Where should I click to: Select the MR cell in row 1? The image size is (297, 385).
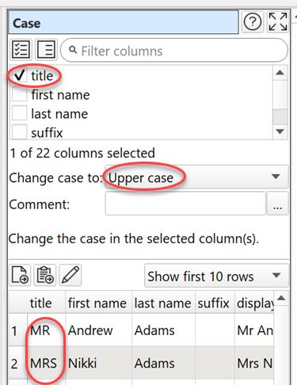click(x=46, y=330)
